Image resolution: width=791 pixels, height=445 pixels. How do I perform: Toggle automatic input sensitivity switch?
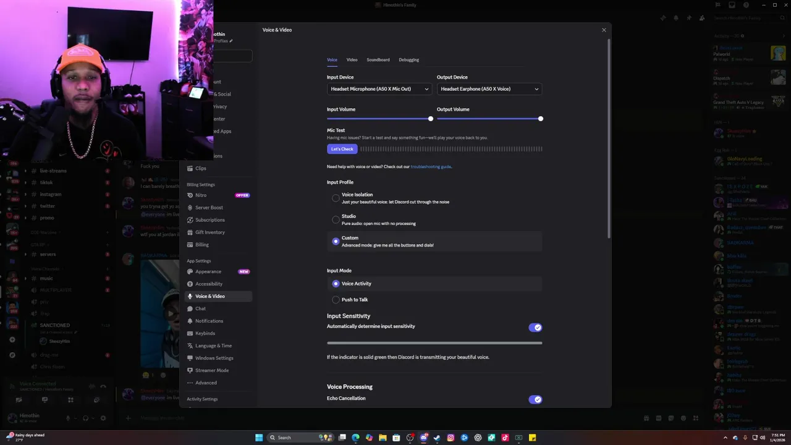coord(535,328)
